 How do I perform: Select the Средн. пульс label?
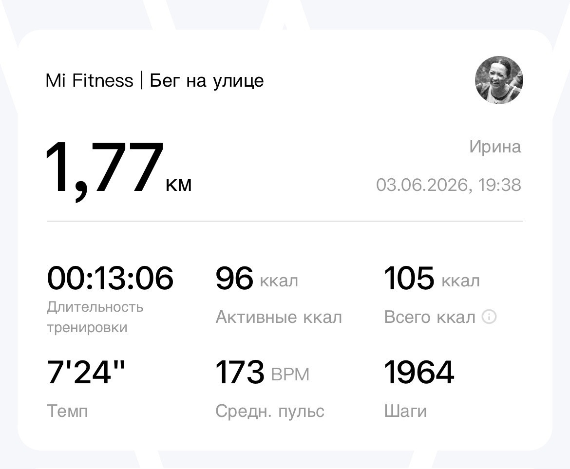pyautogui.click(x=270, y=412)
